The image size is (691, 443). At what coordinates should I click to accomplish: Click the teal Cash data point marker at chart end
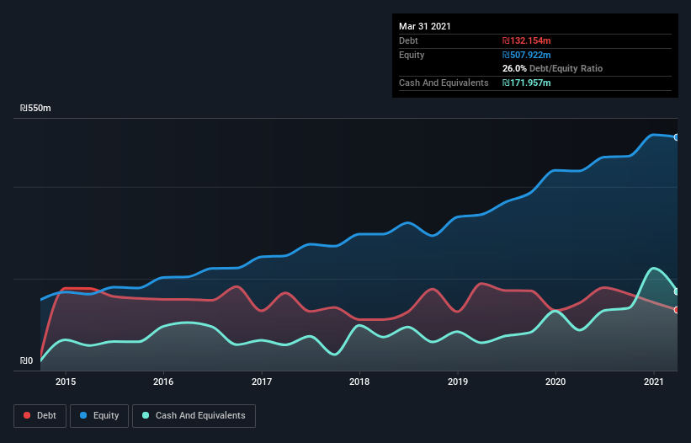677,291
